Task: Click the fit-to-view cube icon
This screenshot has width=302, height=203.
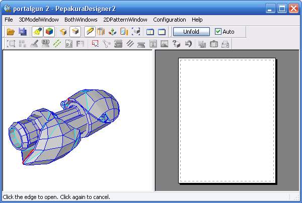Action: (136, 32)
